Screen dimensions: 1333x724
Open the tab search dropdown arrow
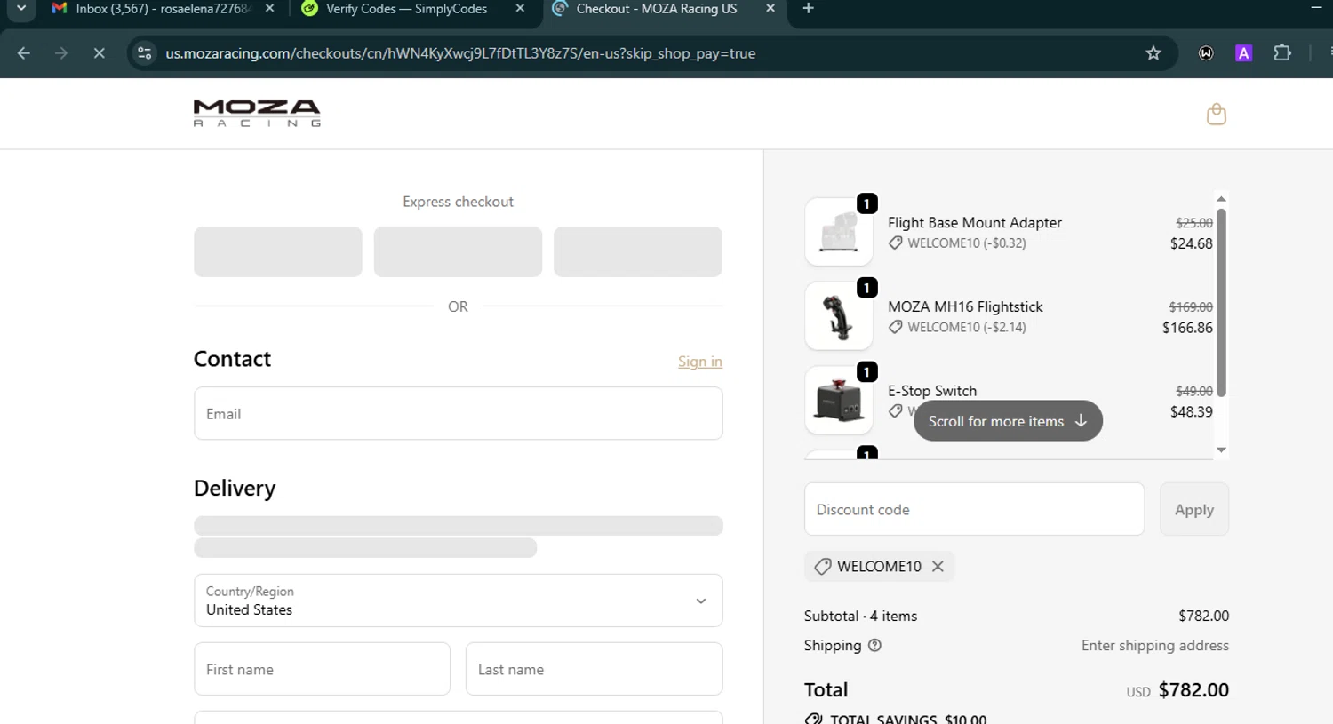pyautogui.click(x=21, y=9)
